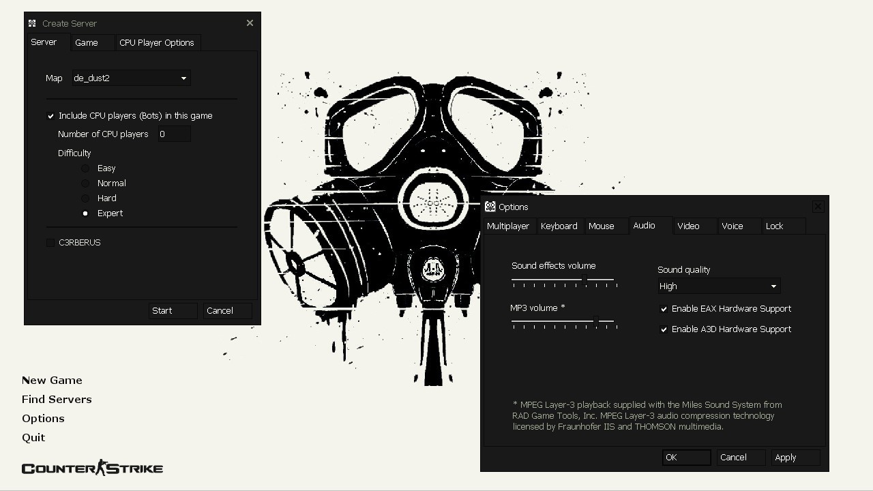Screen dimensions: 873x491
Task: Disable A3D Hardware Support
Action: 664,329
